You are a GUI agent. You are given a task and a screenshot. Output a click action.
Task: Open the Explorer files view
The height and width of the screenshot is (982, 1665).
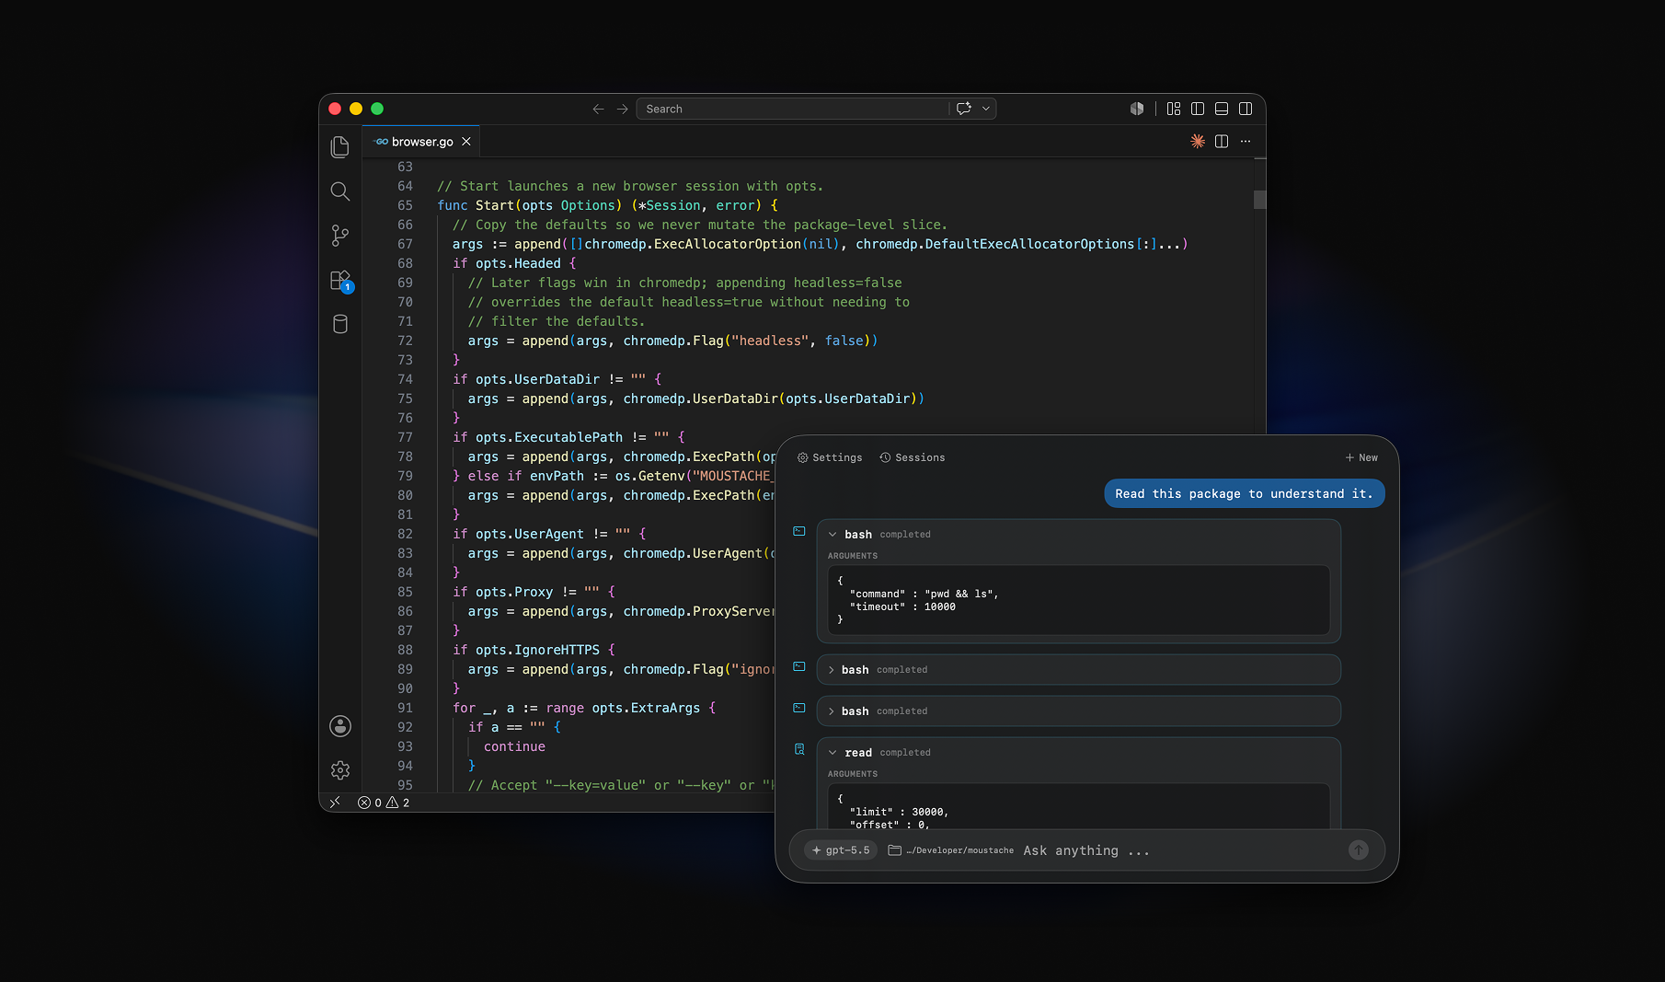tap(339, 147)
